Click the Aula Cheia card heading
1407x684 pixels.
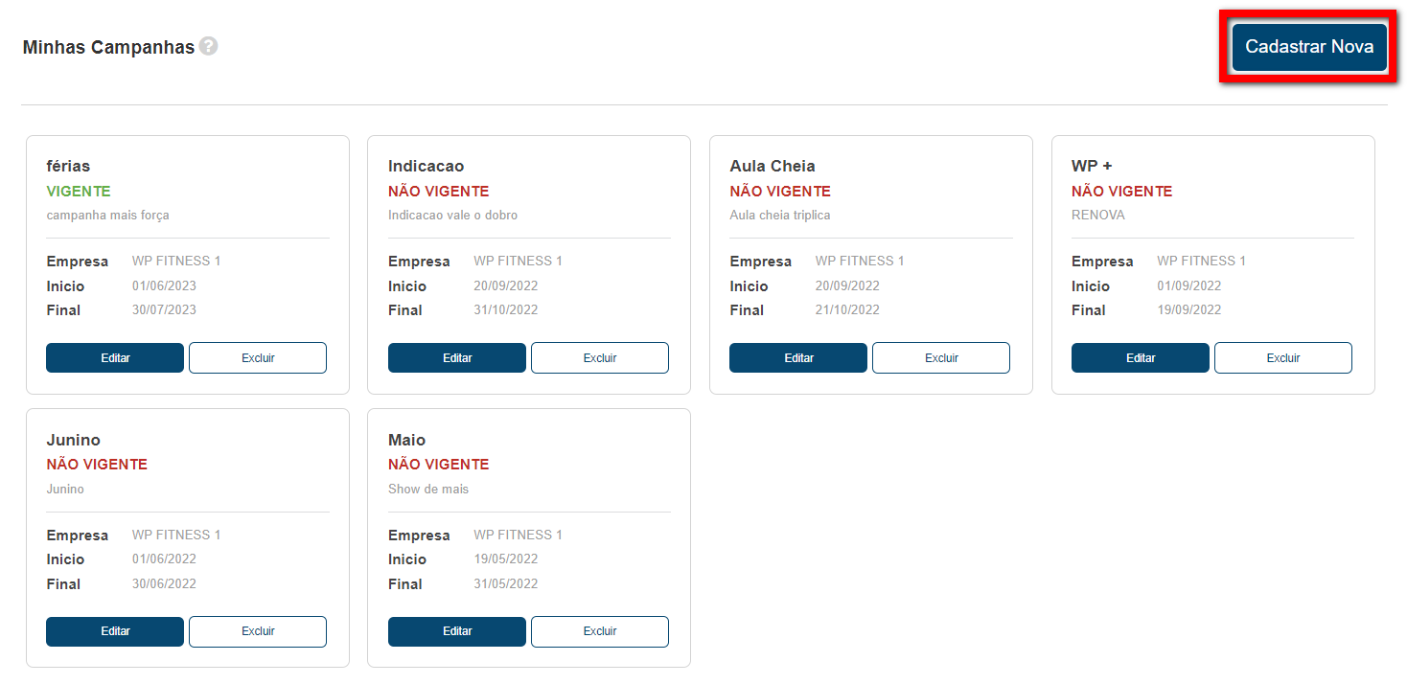(773, 167)
